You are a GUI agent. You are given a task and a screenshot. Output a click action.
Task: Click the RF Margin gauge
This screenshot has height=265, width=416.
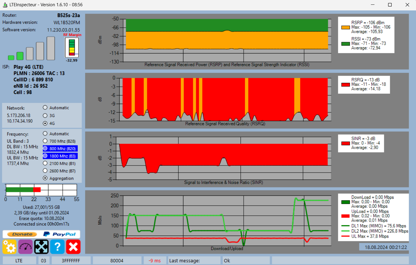pos(72,48)
